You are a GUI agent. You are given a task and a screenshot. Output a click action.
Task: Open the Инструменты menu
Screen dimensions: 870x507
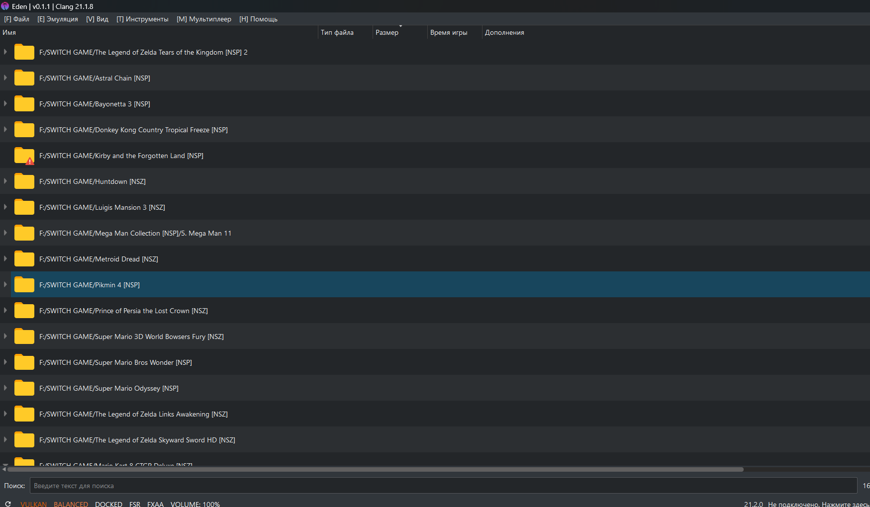coord(142,19)
